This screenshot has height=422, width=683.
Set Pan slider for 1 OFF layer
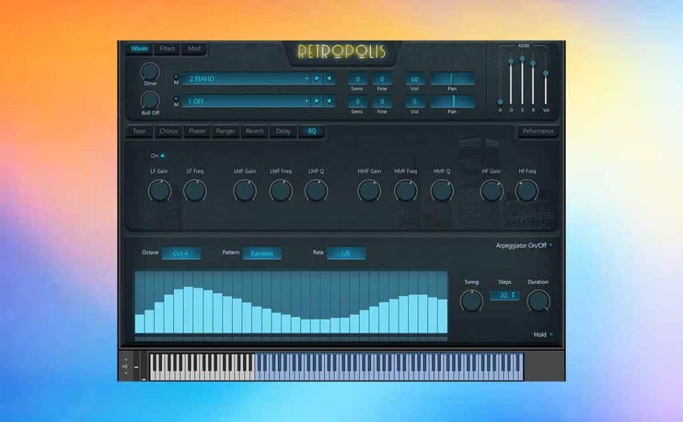pyautogui.click(x=453, y=101)
